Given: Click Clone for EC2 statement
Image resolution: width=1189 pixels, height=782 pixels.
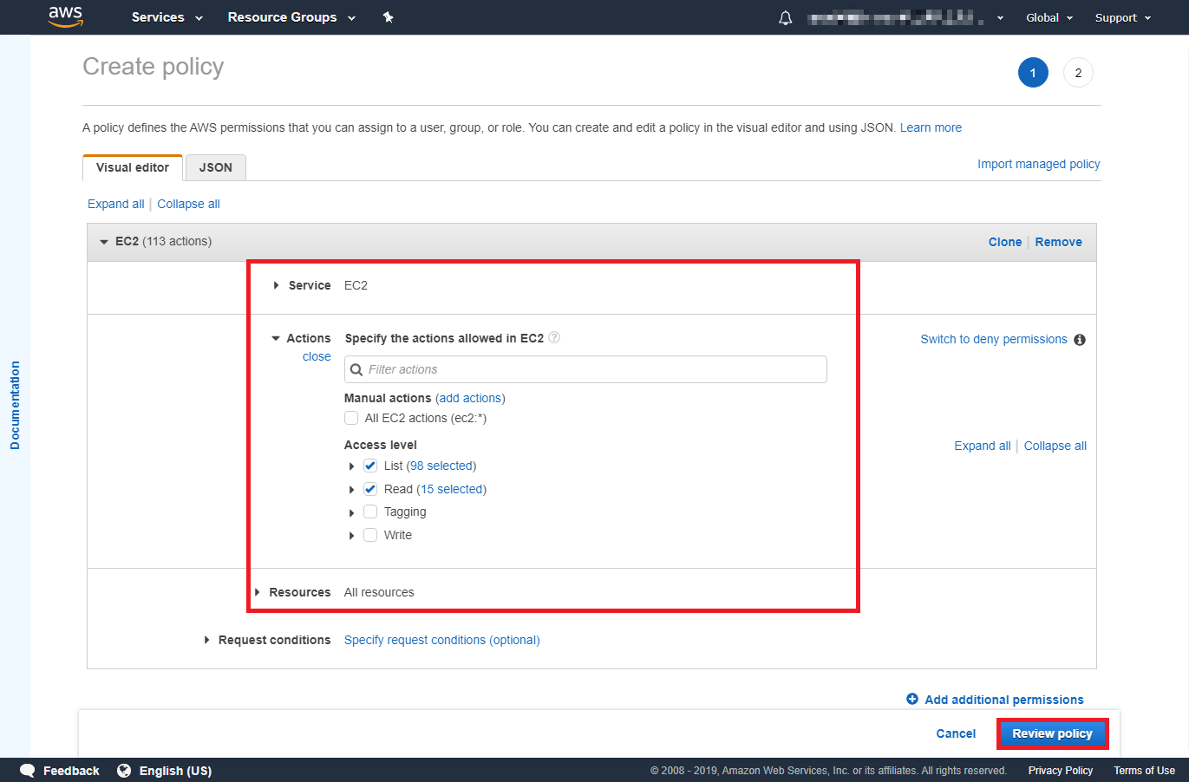Looking at the screenshot, I should pyautogui.click(x=1005, y=242).
